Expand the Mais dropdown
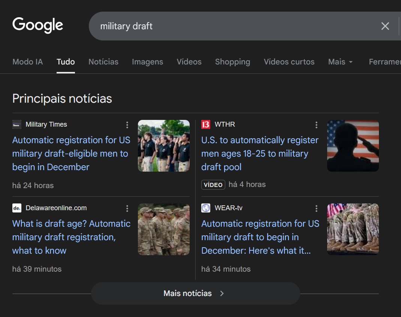Image resolution: width=401 pixels, height=317 pixels. coord(340,62)
